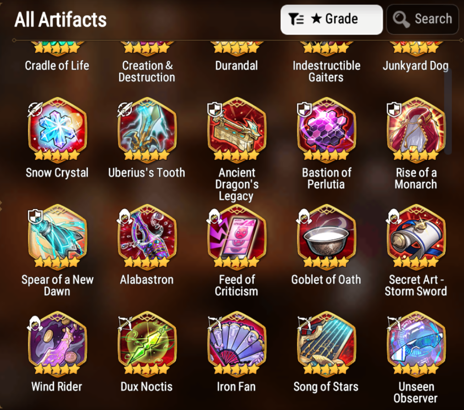Open Rise of a Monarch artifact
464x410 pixels.
click(x=416, y=130)
